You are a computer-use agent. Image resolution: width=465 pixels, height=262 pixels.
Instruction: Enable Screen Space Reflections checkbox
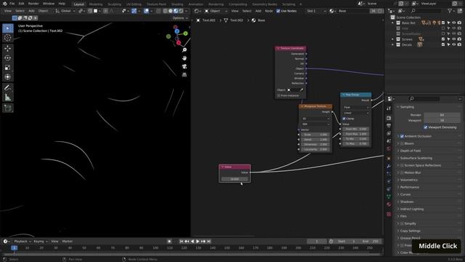pos(402,165)
